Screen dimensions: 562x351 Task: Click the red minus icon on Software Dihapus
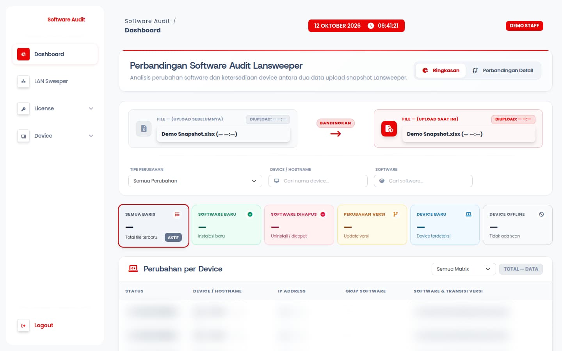(x=323, y=214)
